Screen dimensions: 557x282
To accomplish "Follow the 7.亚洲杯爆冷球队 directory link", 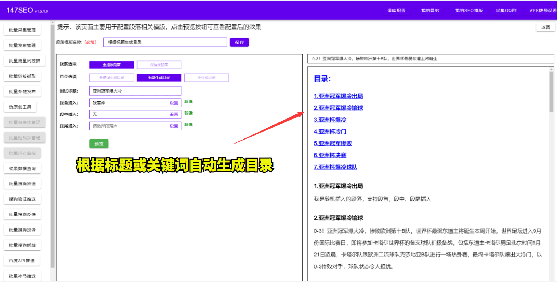I will coord(336,167).
